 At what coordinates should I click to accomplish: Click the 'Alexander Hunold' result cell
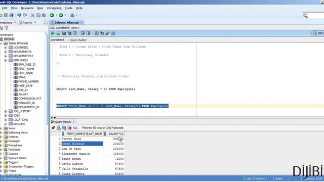(82, 154)
